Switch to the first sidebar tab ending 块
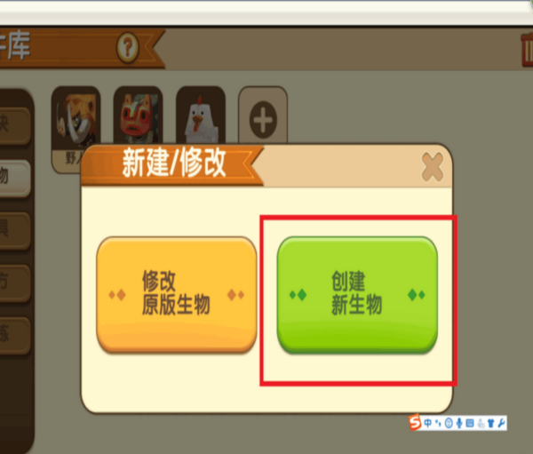Image resolution: width=533 pixels, height=454 pixels. point(13,125)
